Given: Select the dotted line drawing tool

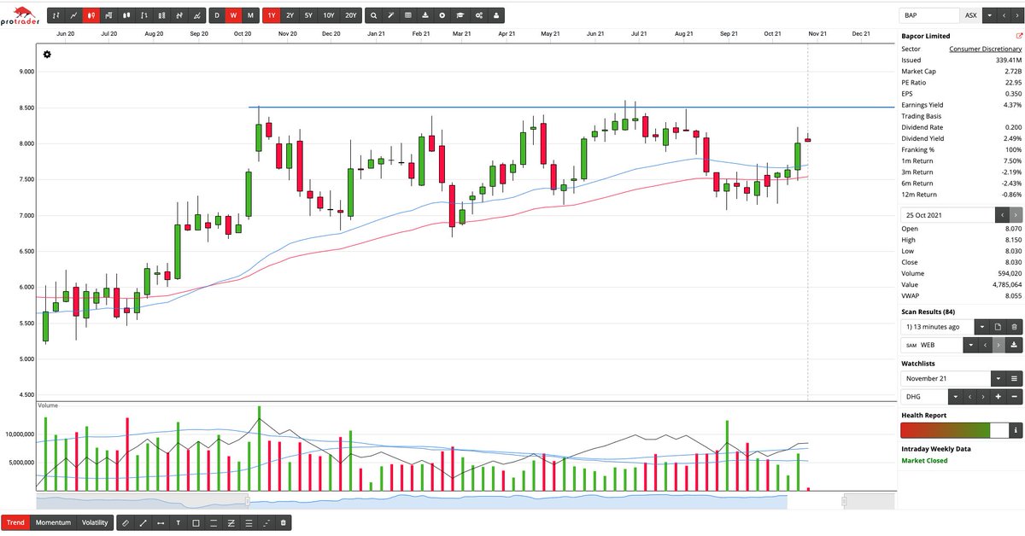Looking at the screenshot, I should click(x=266, y=522).
